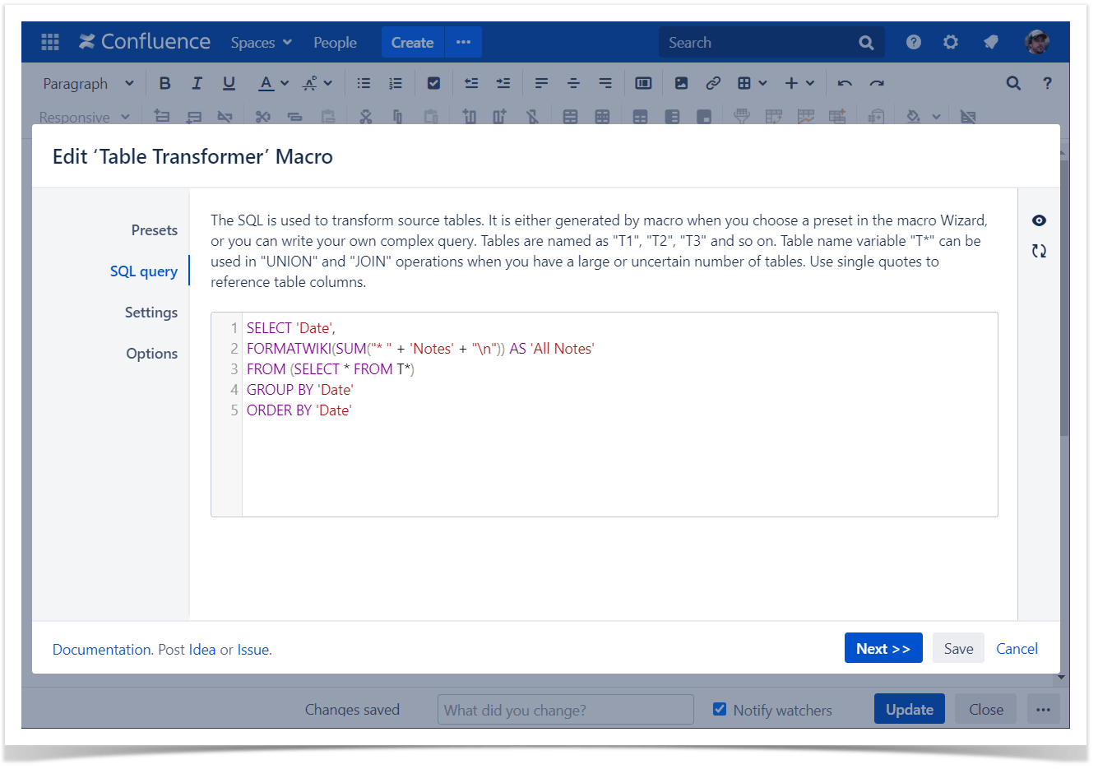Click the notifications icon in the header
The width and height of the screenshot is (1098, 769).
(991, 42)
